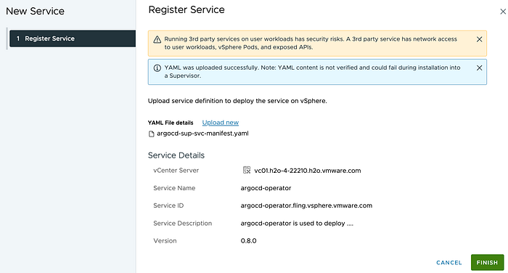508x273 pixels.
Task: Click the argocd-operator service name value
Action: pyautogui.click(x=266, y=188)
